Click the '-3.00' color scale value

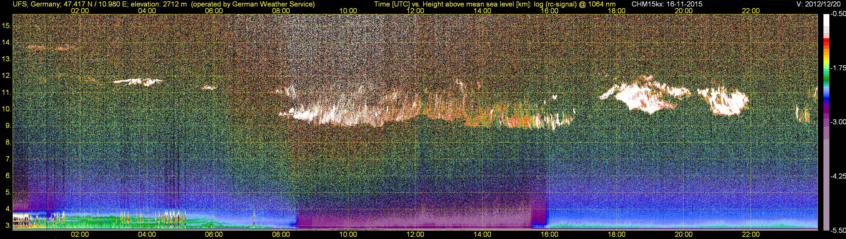(838, 122)
